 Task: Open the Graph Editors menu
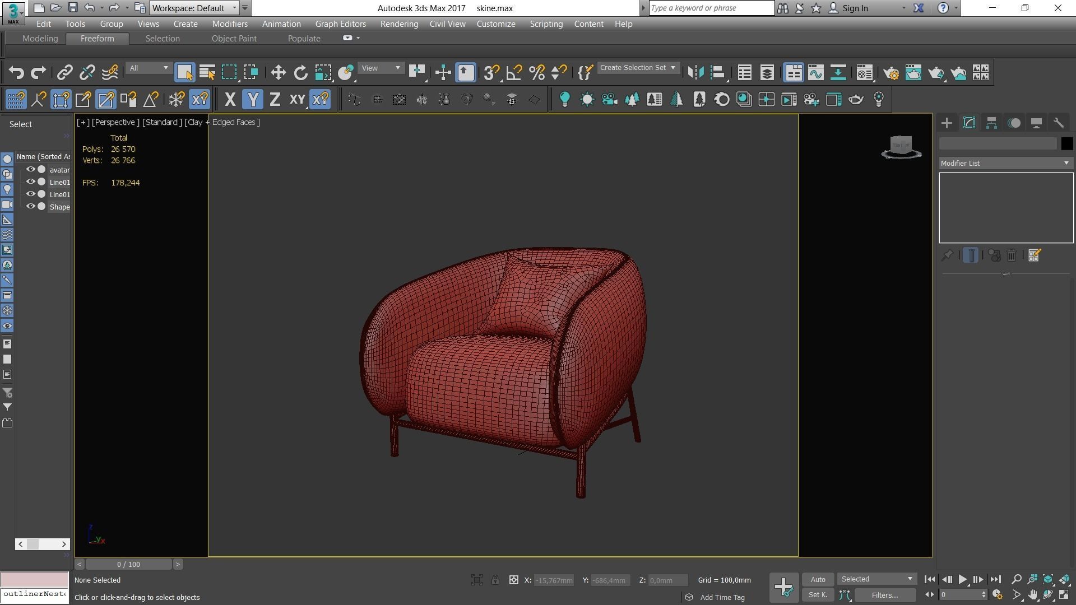340,24
